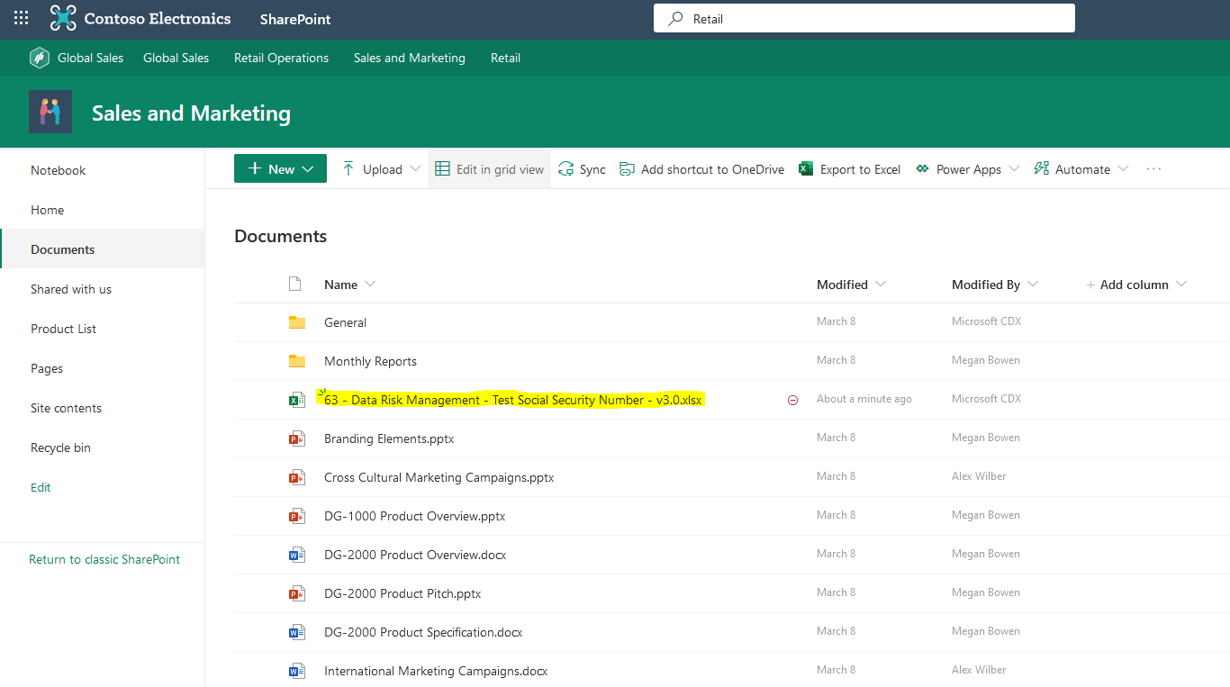Click the Automate flow icon
The height and width of the screenshot is (687, 1230).
tap(1041, 169)
